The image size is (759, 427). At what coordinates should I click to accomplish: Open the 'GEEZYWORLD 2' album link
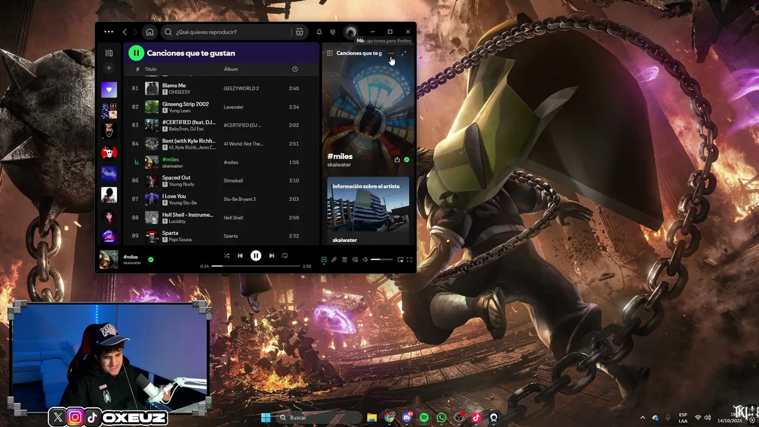[241, 88]
